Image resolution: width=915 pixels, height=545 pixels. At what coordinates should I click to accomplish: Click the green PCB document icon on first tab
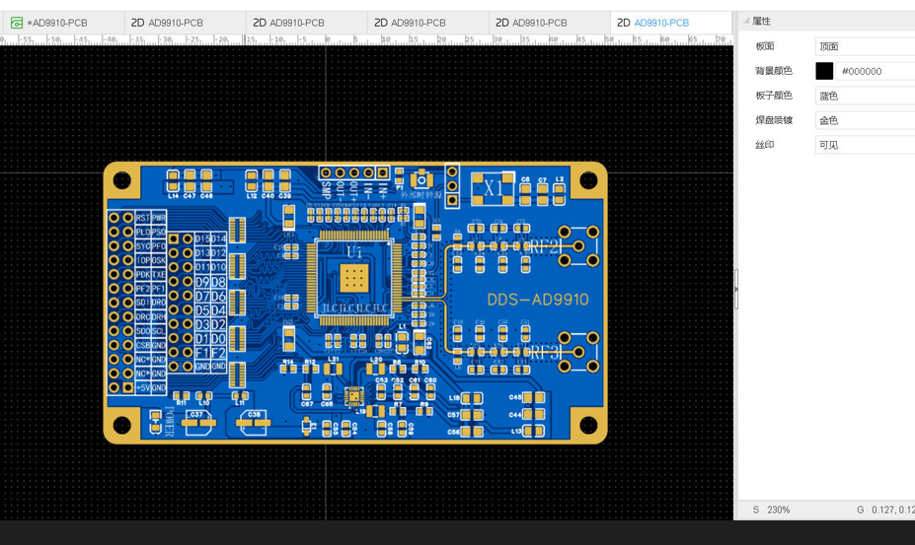[x=17, y=23]
